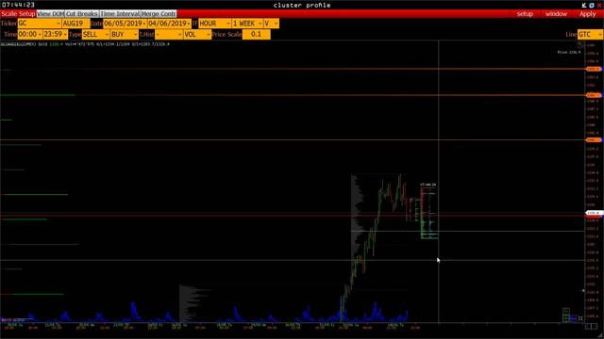Expand the BUY type dropdown
The image size is (604, 339).
124,35
